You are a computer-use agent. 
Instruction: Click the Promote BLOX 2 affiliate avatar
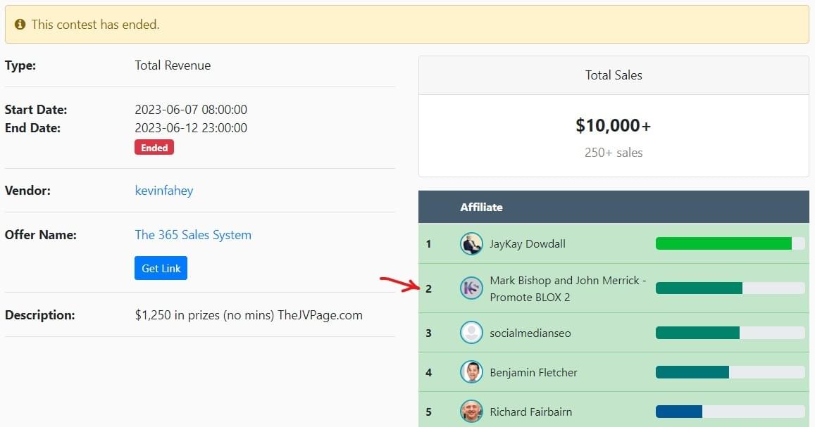(x=471, y=288)
